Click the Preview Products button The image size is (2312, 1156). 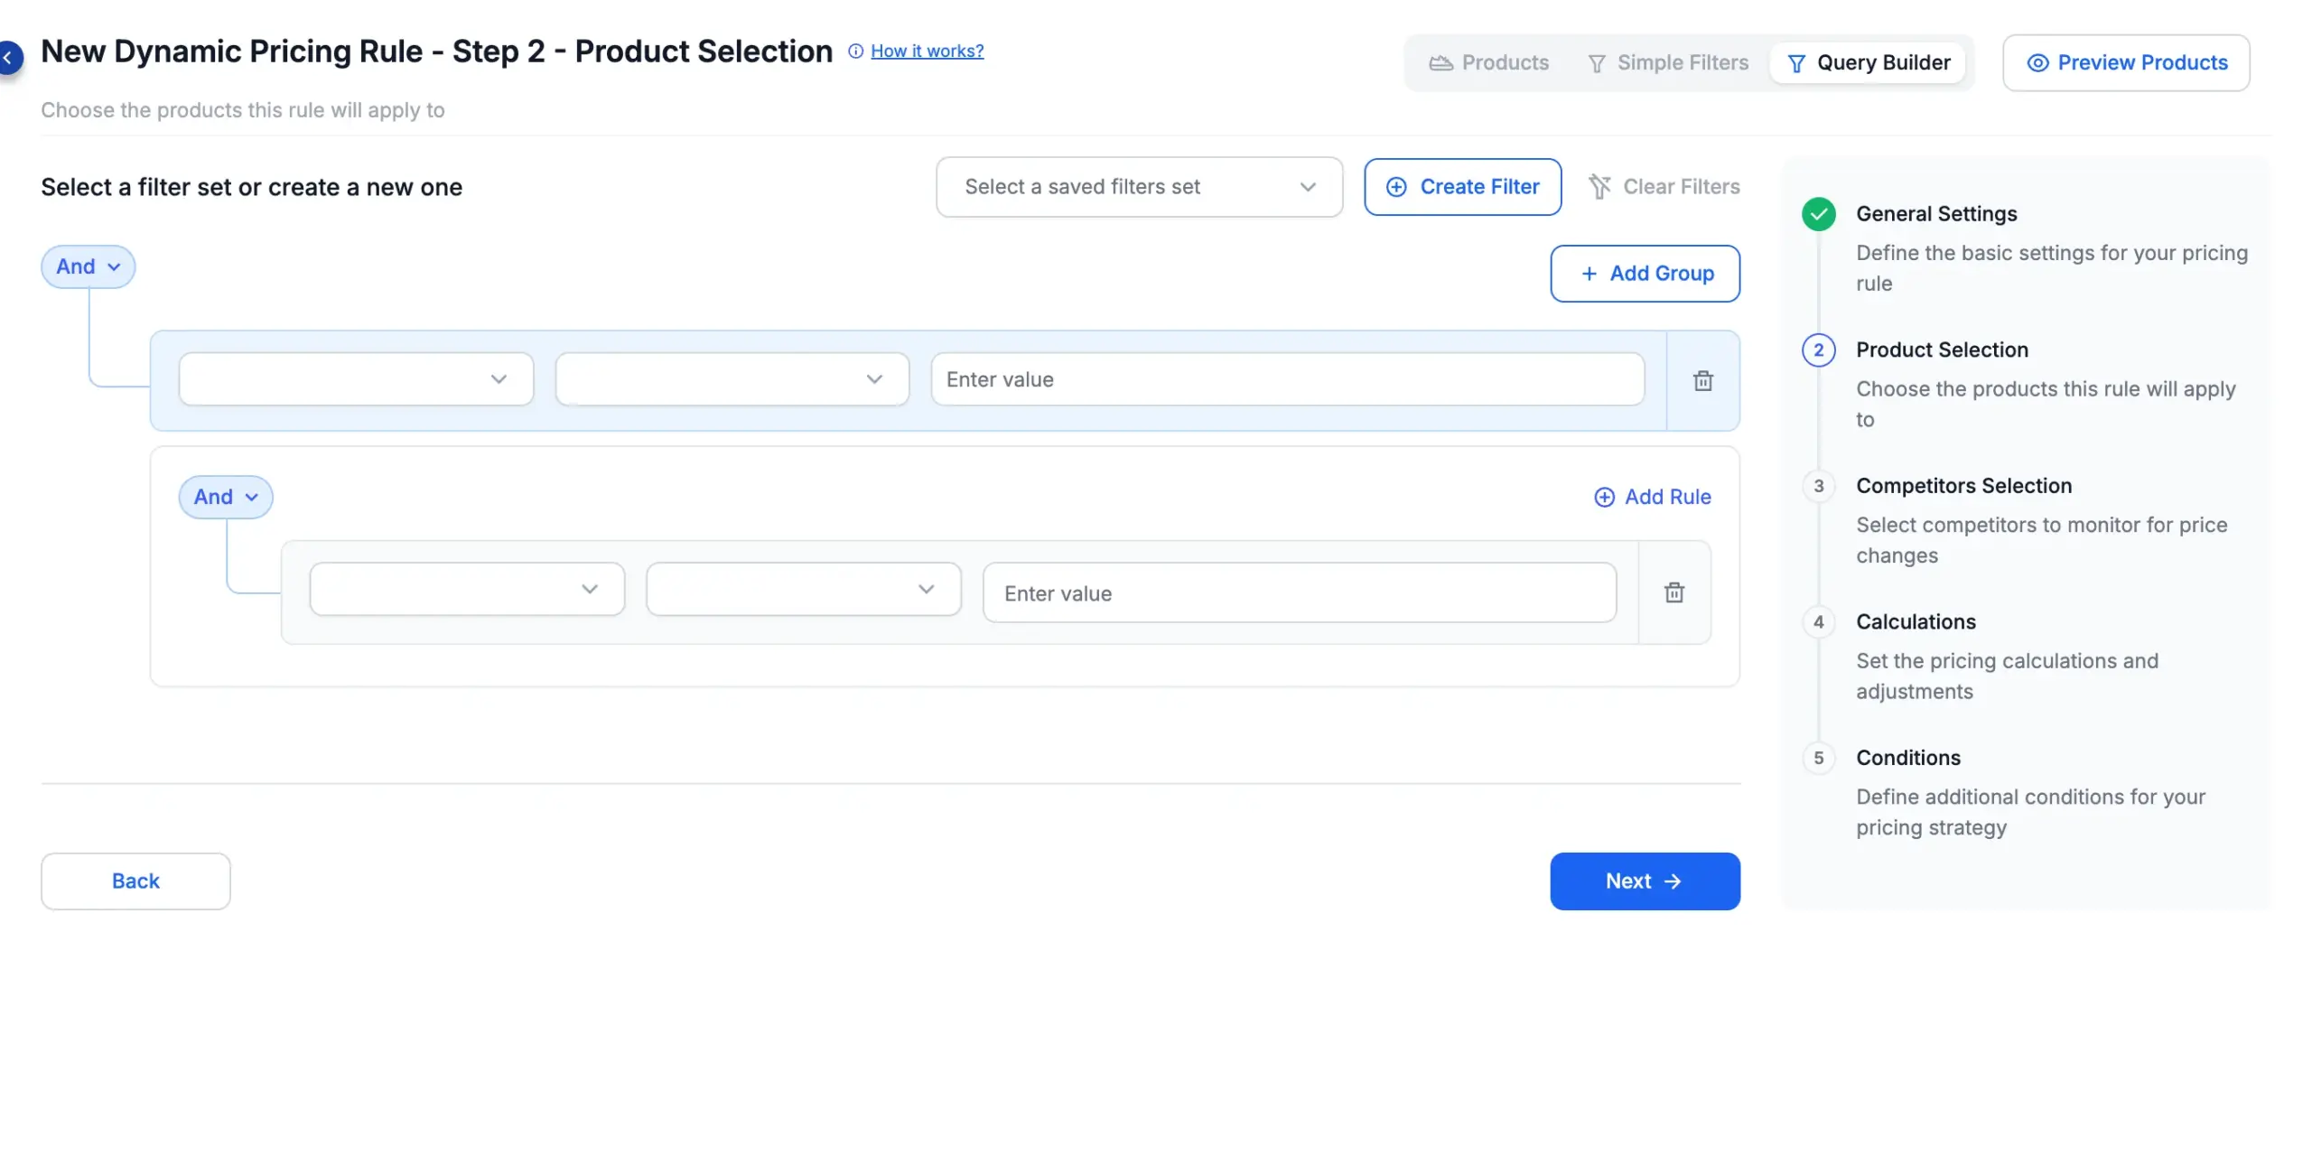[2126, 63]
